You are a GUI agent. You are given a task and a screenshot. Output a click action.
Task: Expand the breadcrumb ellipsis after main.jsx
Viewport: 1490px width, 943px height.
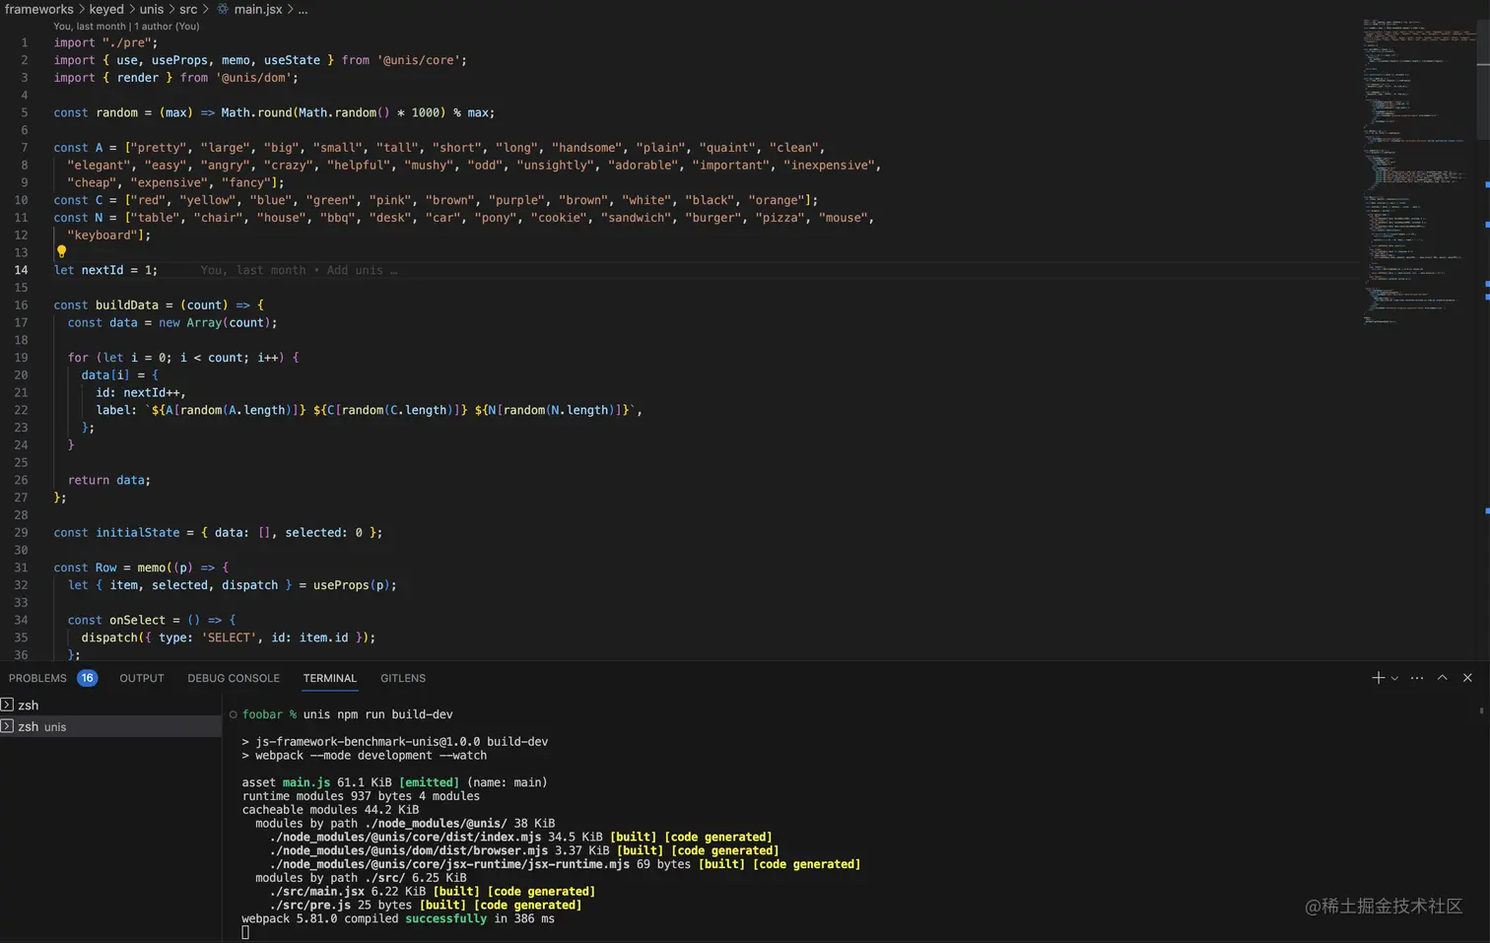pos(303,9)
